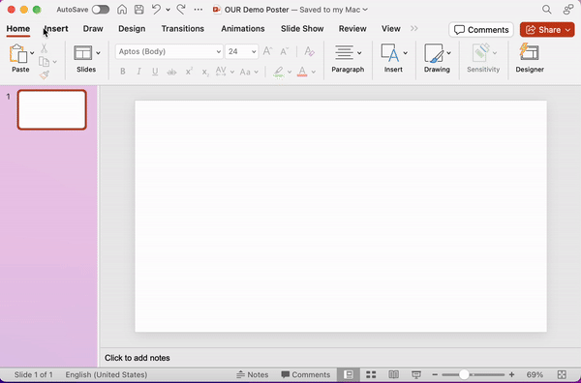The height and width of the screenshot is (383, 581).
Task: Open the share-with-people icon in title bar
Action: (568, 10)
